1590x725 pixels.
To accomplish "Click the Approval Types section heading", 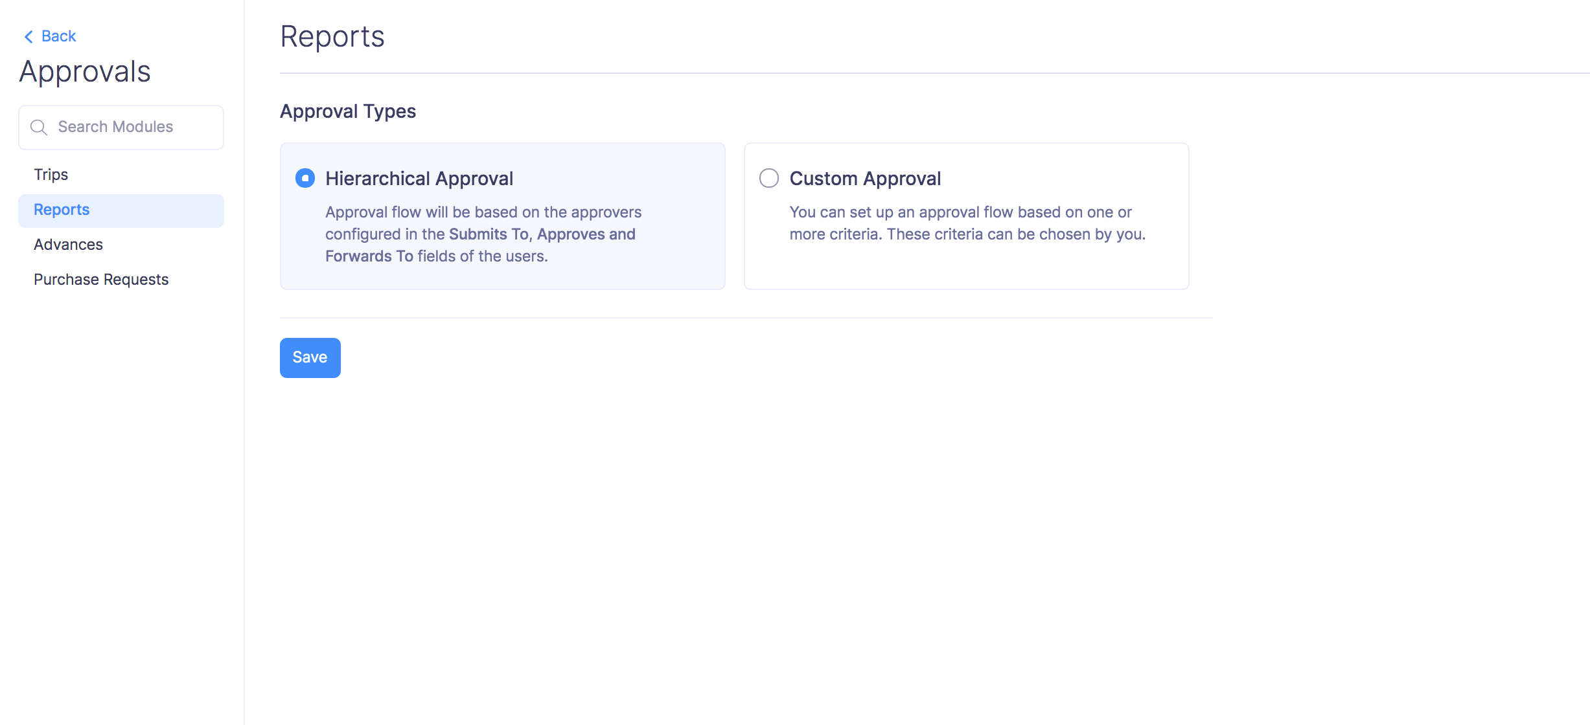I will pos(348,111).
